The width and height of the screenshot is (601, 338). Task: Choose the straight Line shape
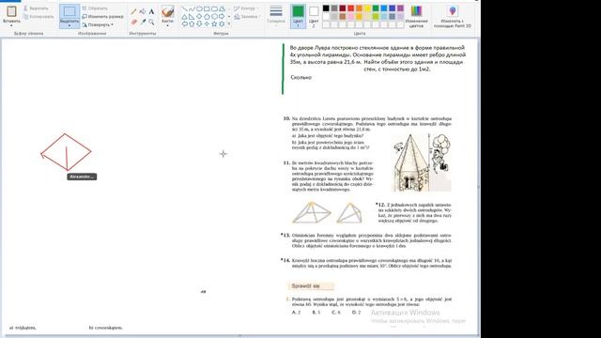coord(184,8)
